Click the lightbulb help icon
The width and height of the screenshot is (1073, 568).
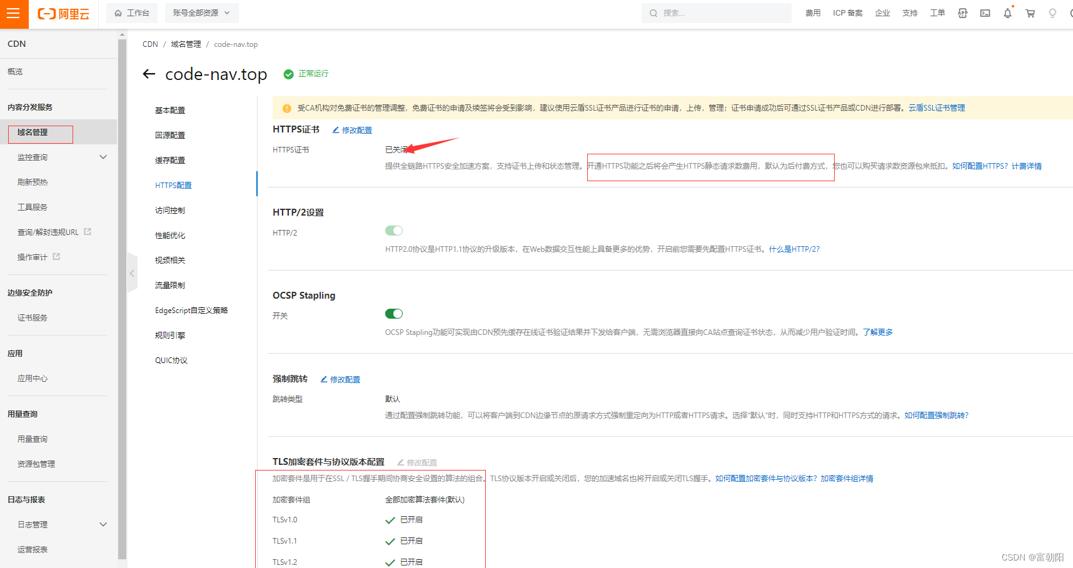[x=1052, y=13]
